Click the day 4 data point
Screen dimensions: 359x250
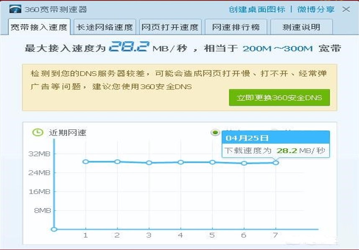[x=181, y=161]
